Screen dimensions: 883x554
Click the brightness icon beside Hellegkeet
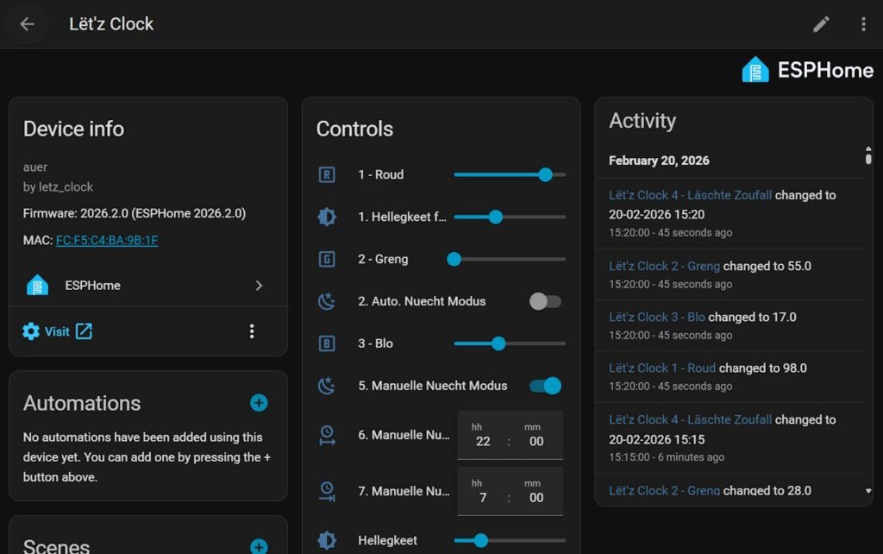tap(327, 540)
